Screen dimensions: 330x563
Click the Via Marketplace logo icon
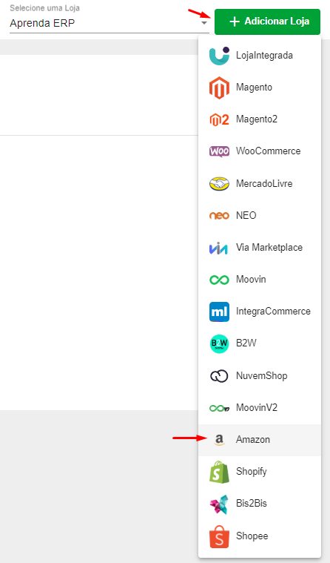point(218,248)
